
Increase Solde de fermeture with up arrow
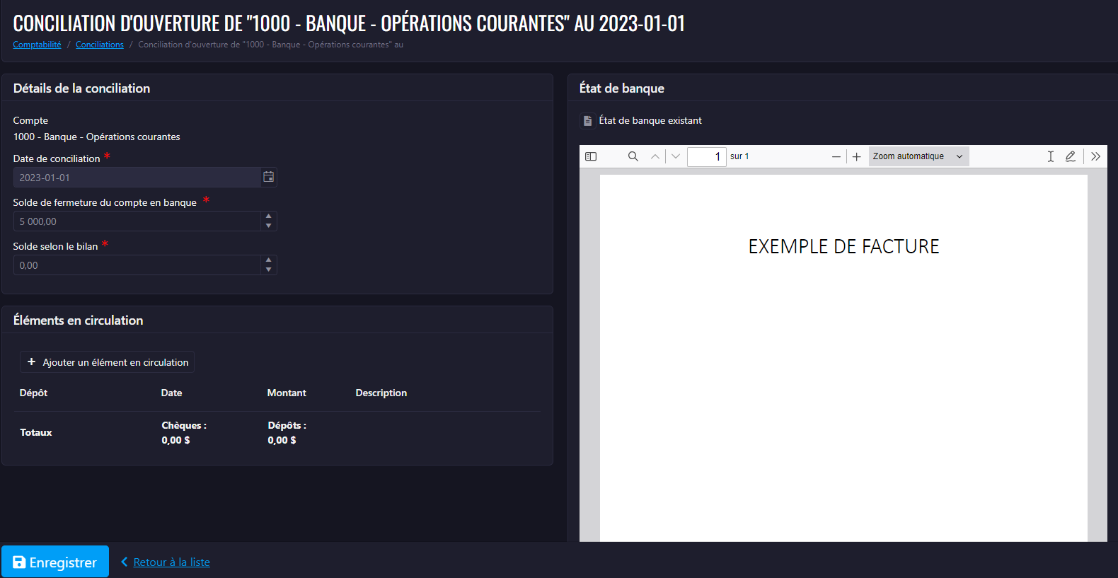tap(269, 216)
